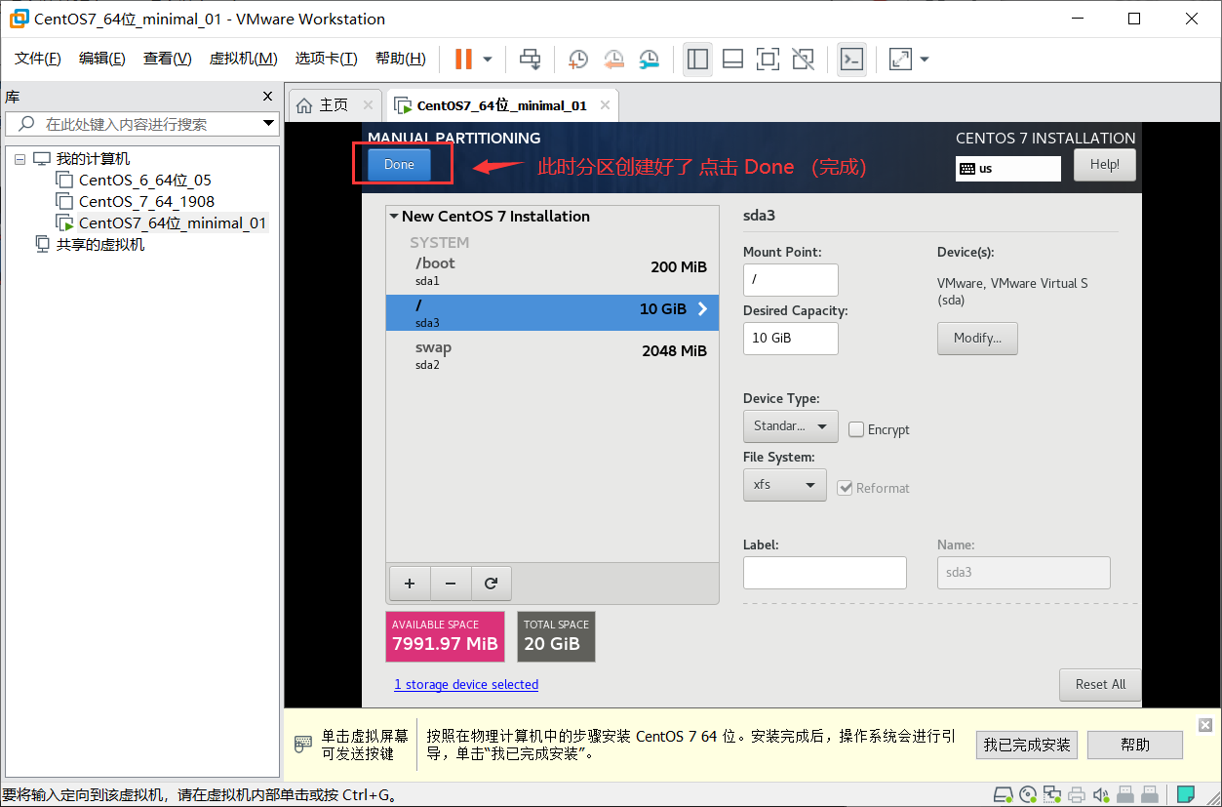Image resolution: width=1222 pixels, height=807 pixels.
Task: Revert the virtual machine to its snapshot
Action: [x=613, y=60]
